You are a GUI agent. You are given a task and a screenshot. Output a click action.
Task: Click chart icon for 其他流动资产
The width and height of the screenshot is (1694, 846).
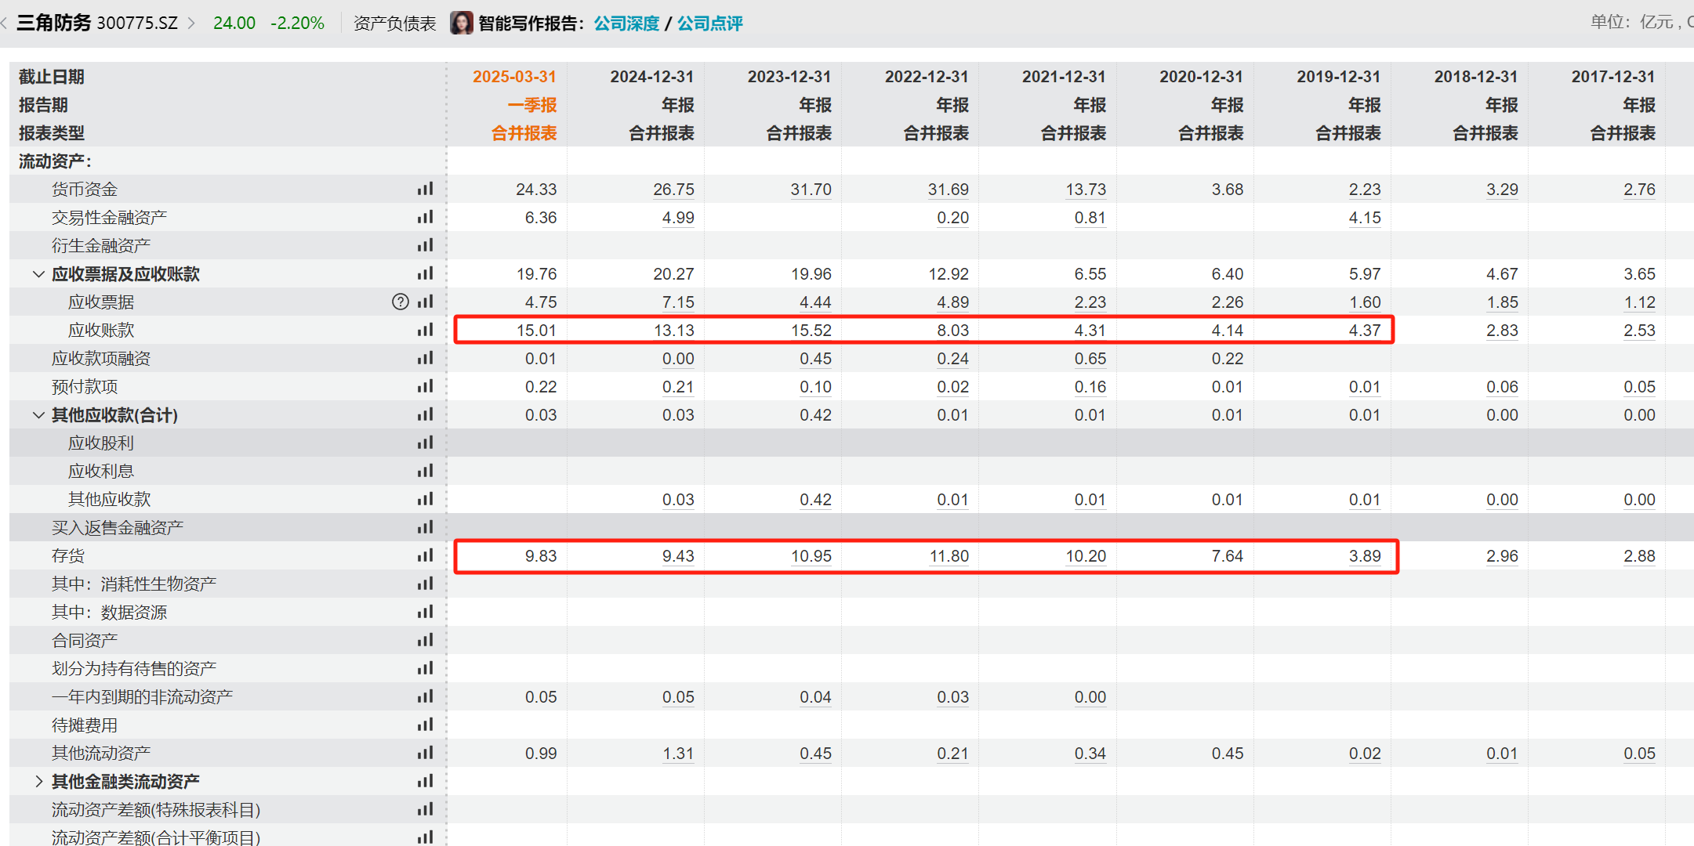pos(425,753)
